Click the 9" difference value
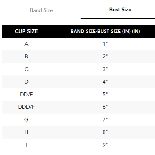Image resolution: width=155 pixels, height=155 pixels. 105,145
